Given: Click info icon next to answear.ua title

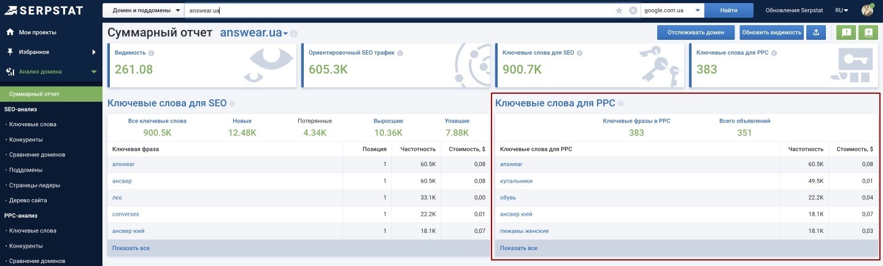Looking at the screenshot, I should point(294,34).
